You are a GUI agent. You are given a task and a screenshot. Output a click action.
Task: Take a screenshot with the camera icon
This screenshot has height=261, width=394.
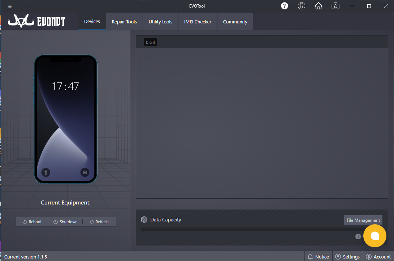point(335,6)
